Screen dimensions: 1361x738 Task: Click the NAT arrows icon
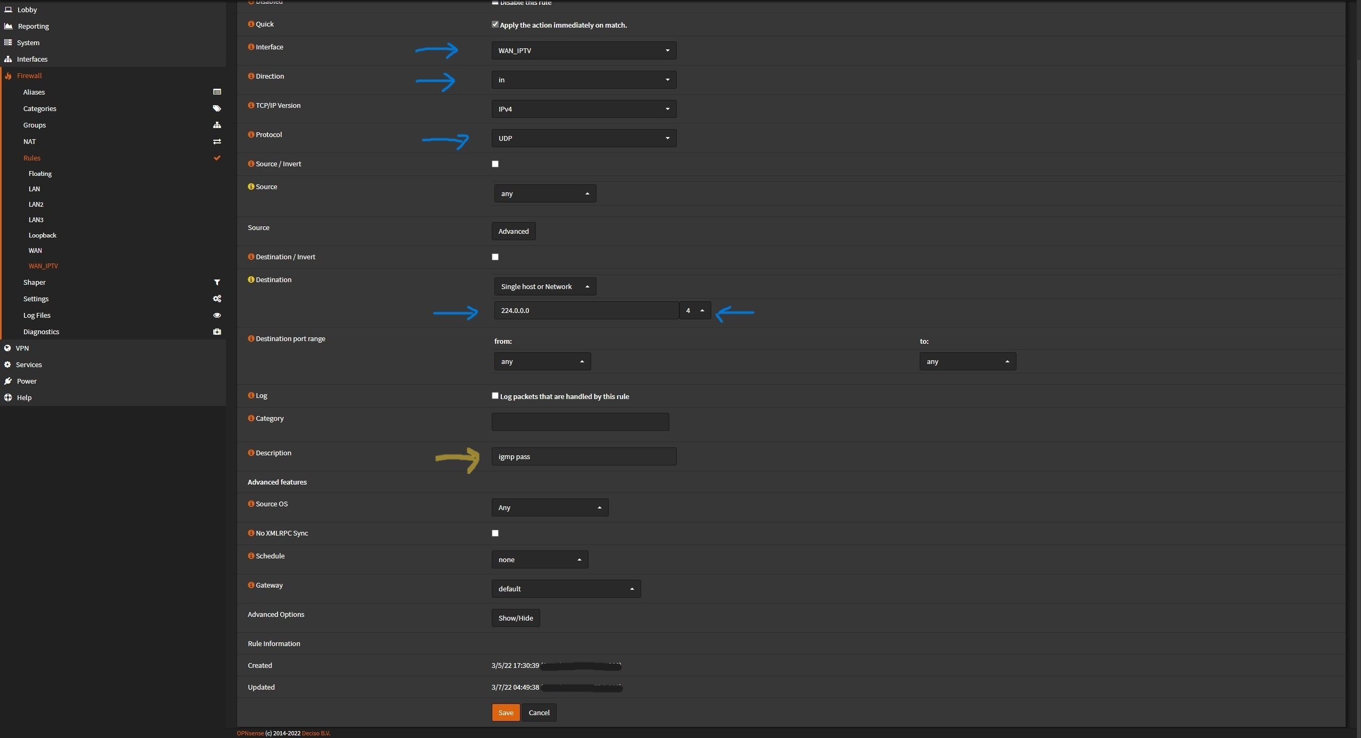click(217, 141)
